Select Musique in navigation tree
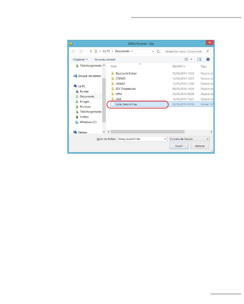 point(85,107)
